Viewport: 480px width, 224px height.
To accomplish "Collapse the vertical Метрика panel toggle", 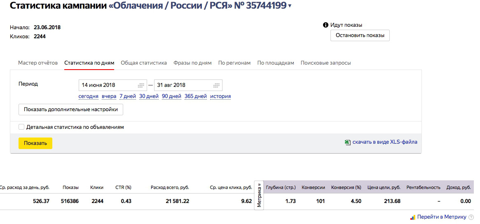I will tap(259, 195).
